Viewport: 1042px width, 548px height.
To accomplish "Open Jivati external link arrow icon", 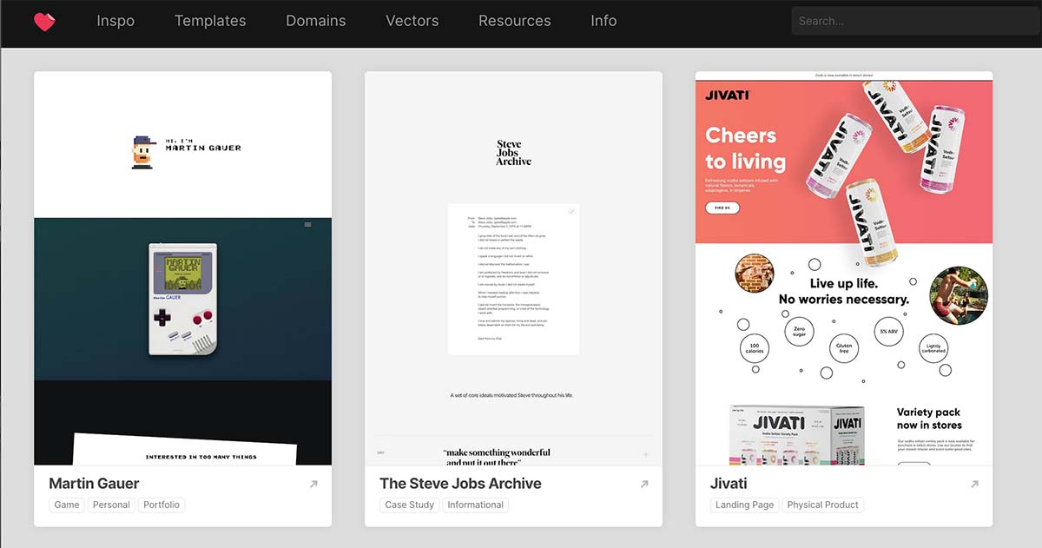I will pyautogui.click(x=975, y=485).
